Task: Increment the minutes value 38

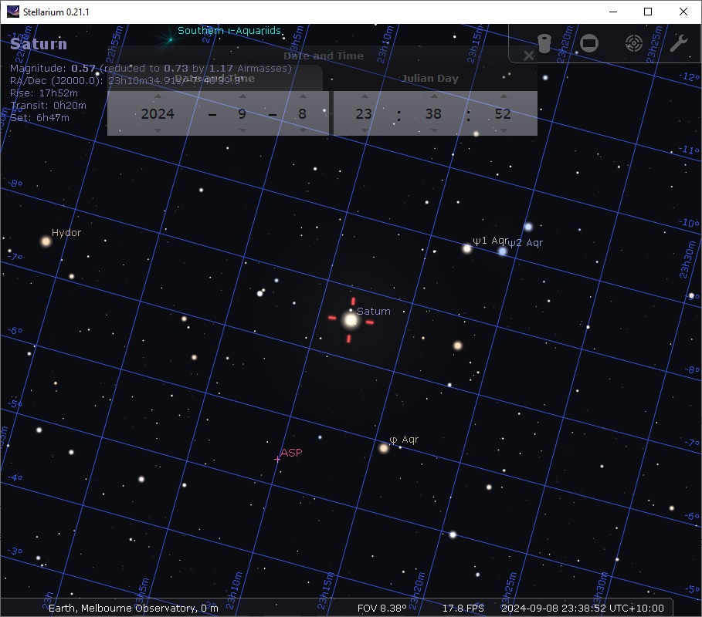Action: 434,96
